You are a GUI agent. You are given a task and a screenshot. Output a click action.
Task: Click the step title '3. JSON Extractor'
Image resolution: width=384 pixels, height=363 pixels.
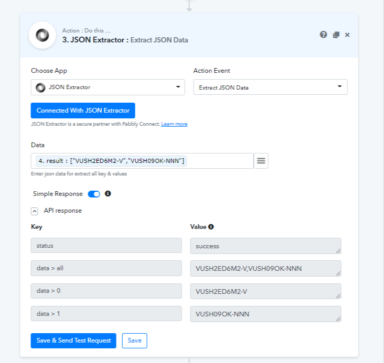(x=95, y=40)
